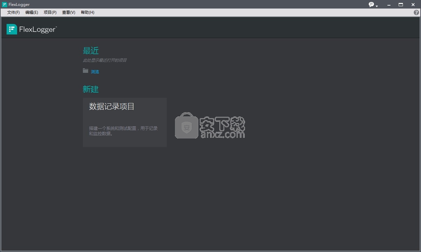The width and height of the screenshot is (421, 252).
Task: Click the folder icon next to 浏览
Action: point(86,71)
